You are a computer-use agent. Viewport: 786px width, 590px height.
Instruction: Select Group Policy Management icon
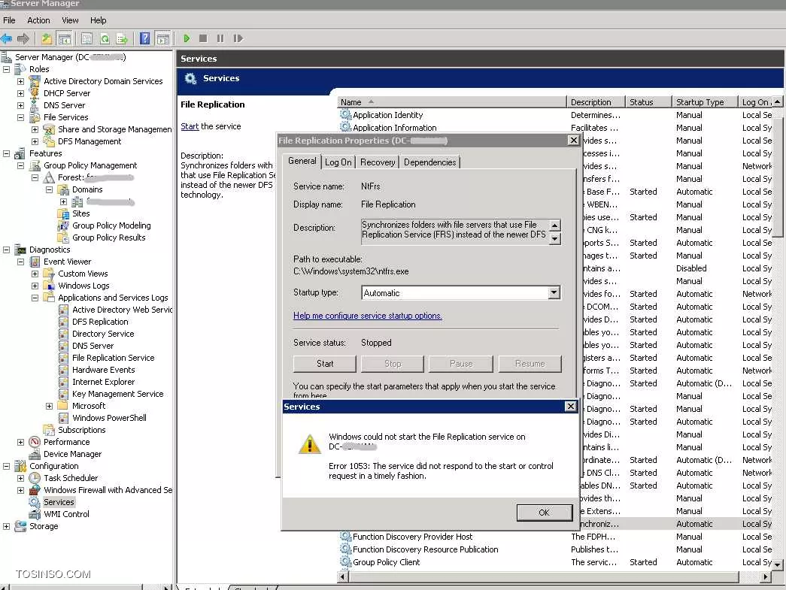coord(35,165)
